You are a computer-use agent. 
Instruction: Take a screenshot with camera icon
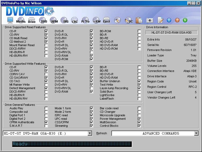pos(150,20)
